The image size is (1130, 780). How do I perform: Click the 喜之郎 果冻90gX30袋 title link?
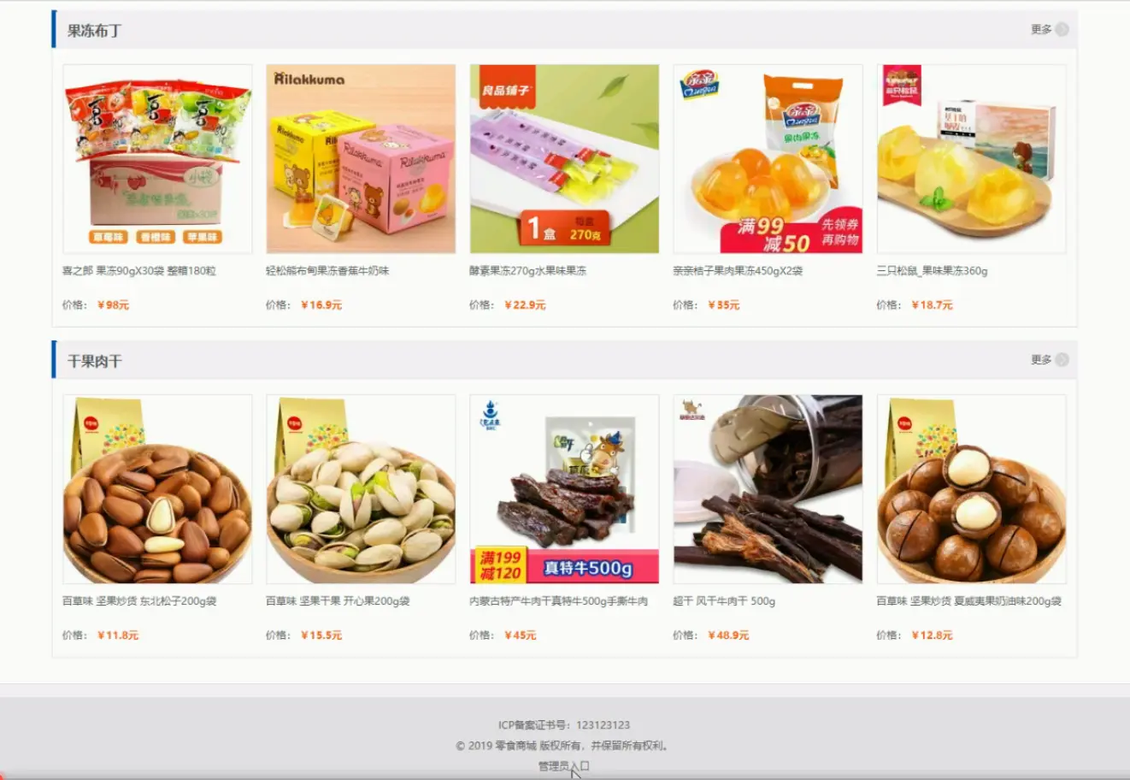(x=139, y=271)
